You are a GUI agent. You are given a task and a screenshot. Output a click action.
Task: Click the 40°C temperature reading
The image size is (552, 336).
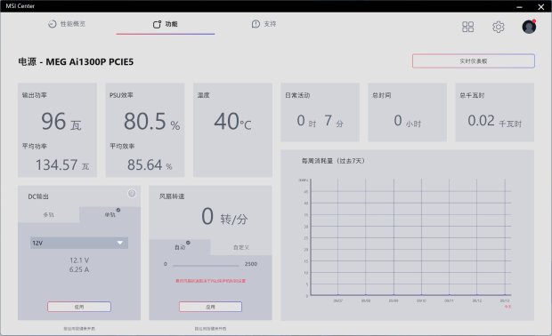coord(232,122)
